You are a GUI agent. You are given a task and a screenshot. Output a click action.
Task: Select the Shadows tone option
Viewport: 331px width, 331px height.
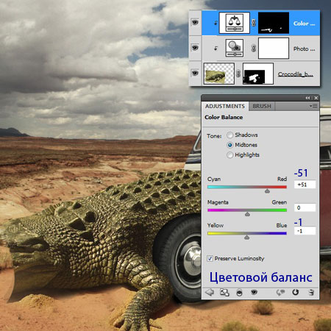[229, 135]
